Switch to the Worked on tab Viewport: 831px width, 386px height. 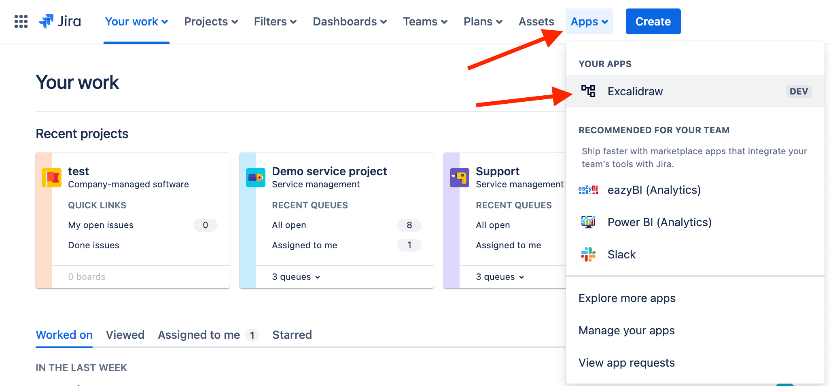64,335
